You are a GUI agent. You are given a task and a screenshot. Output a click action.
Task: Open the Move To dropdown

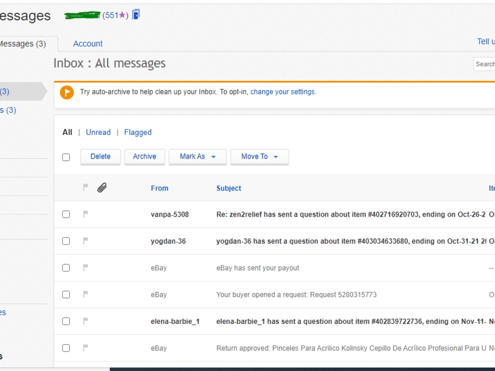click(259, 157)
